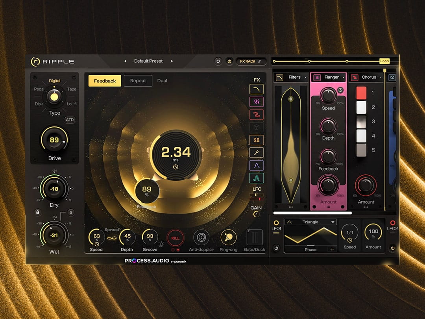Click the blue cube module icon in rack

point(392,78)
